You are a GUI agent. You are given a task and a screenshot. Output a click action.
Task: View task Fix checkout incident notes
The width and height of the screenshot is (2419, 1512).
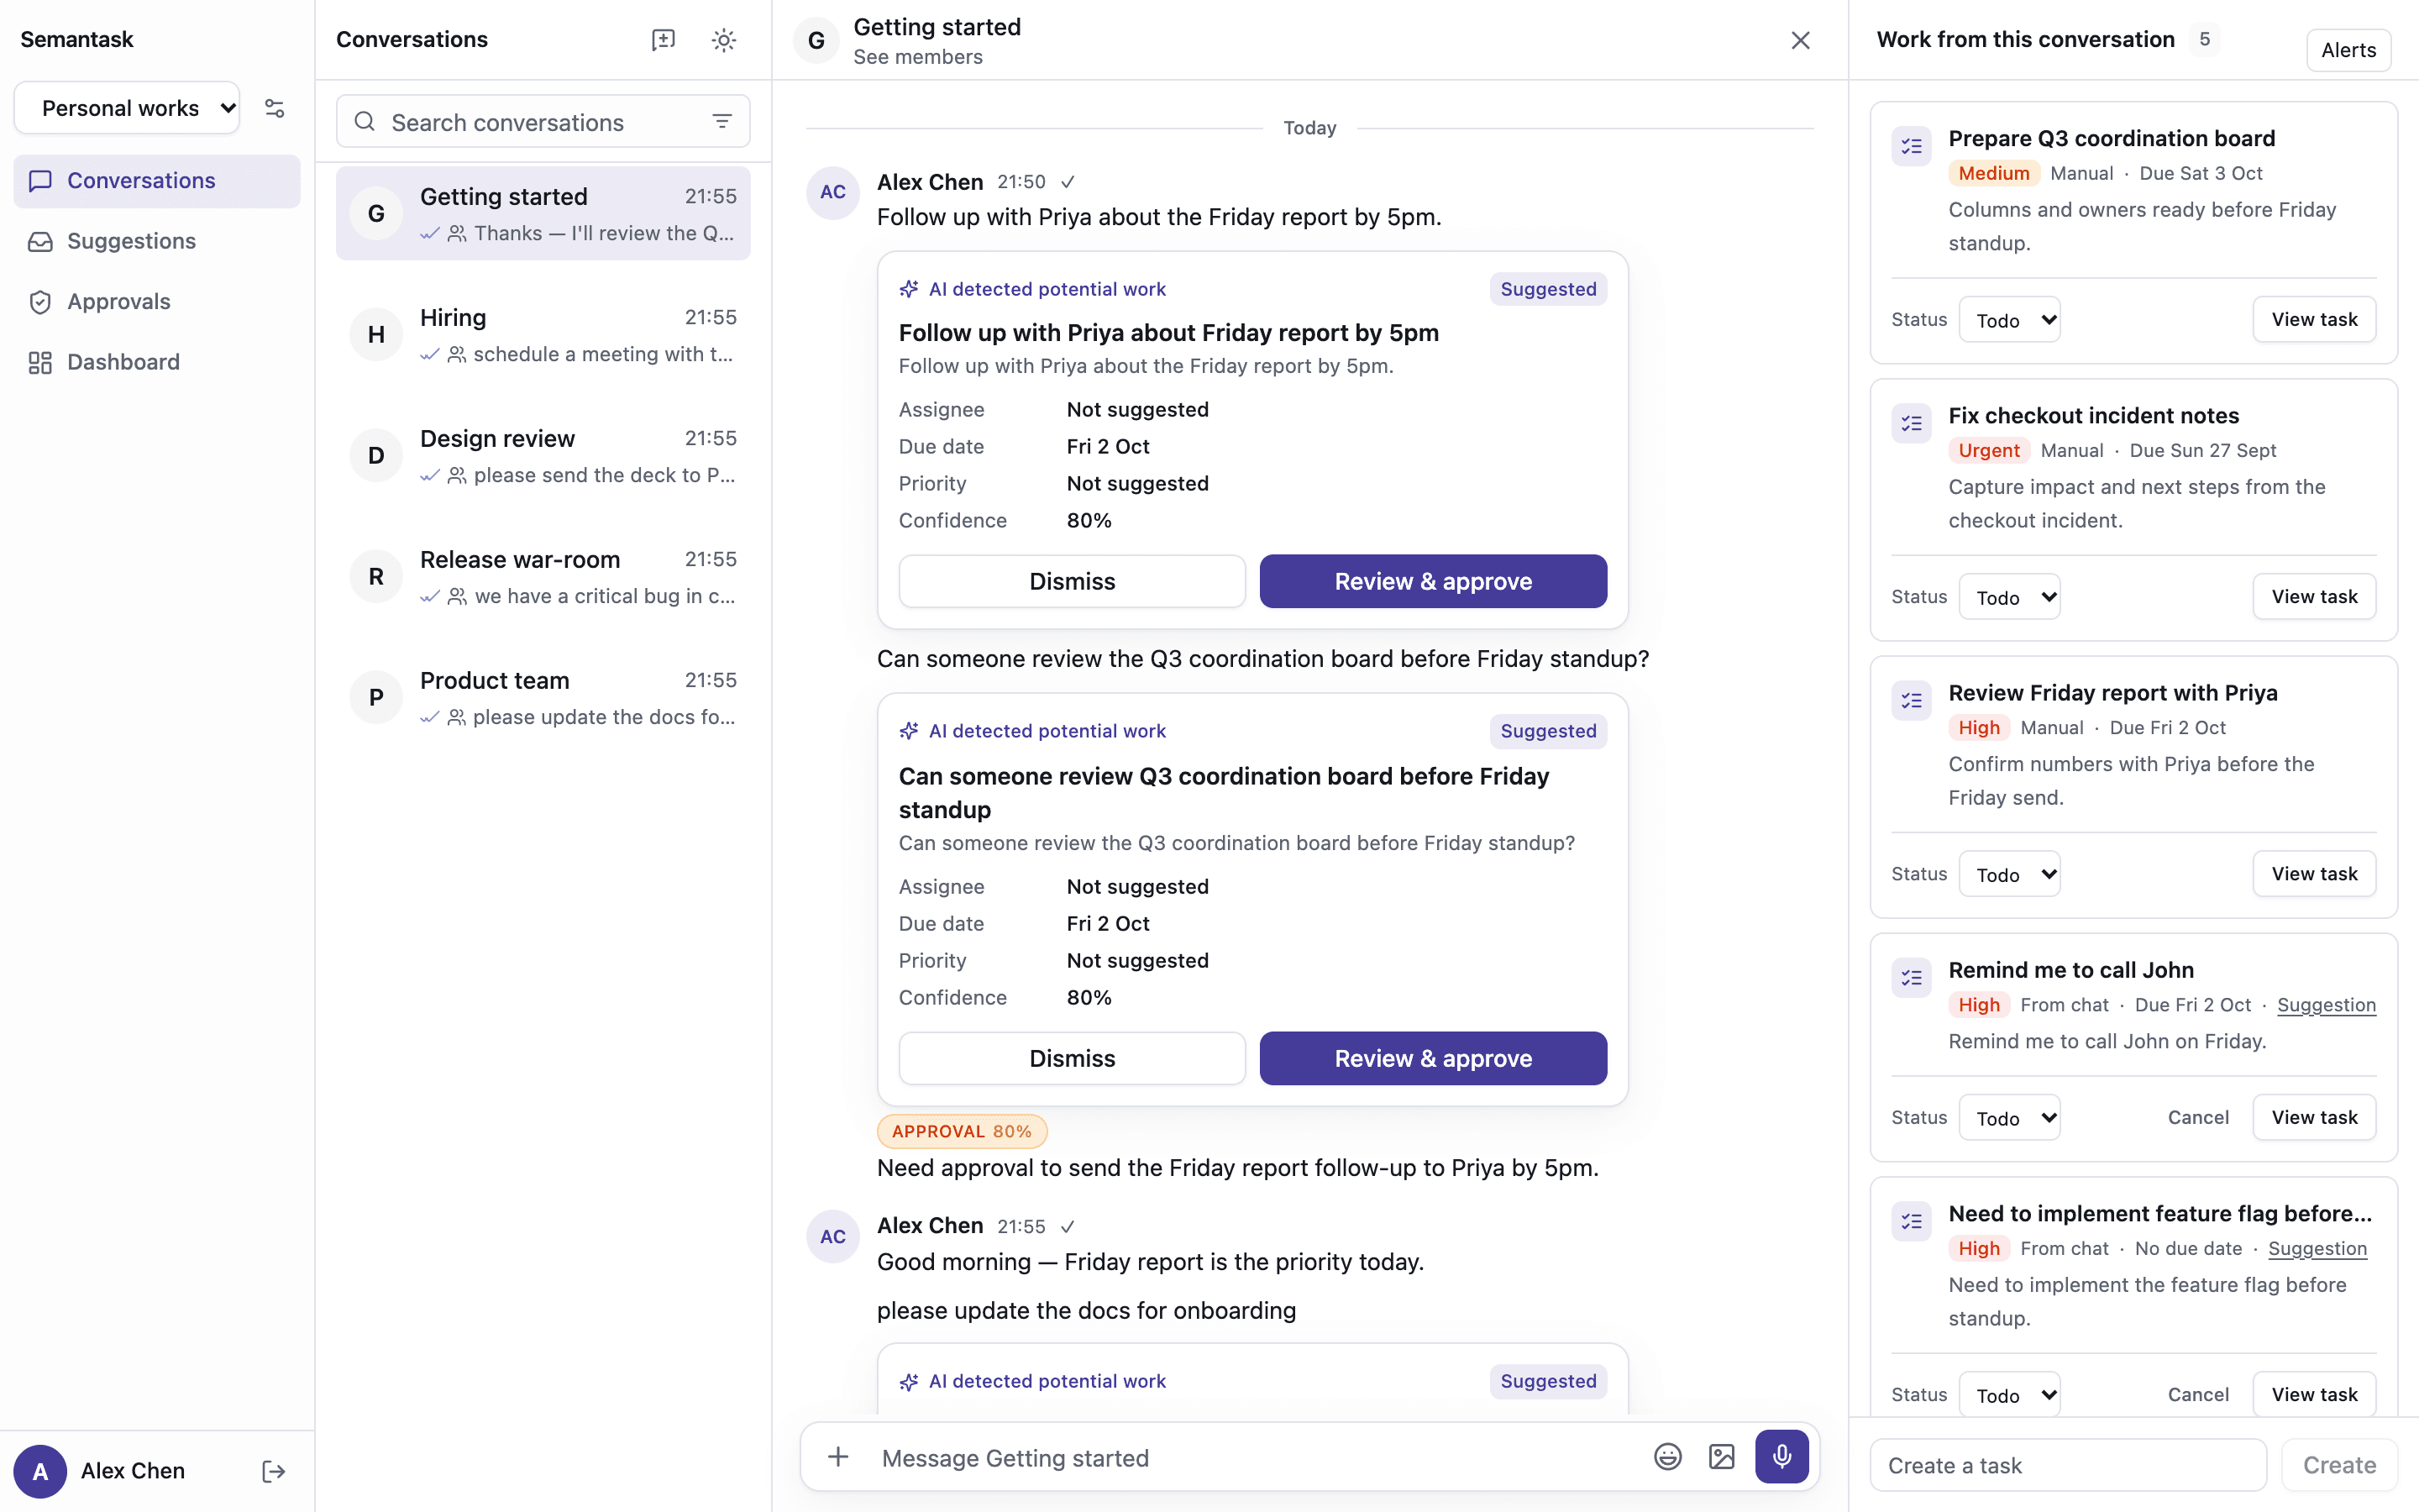(2314, 597)
